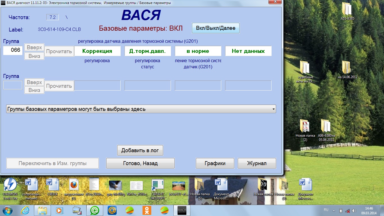This screenshot has height=216, width=384.
Task: Launch Internet Explorer from taskbar
Action: tap(25, 210)
